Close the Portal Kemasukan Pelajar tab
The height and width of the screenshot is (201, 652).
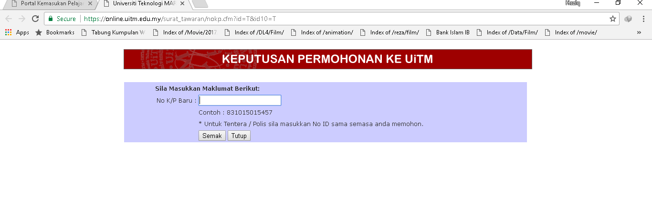tap(90, 3)
